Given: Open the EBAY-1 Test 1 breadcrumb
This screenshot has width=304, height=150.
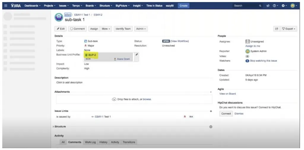Looking at the screenshot, I should coord(82,15).
